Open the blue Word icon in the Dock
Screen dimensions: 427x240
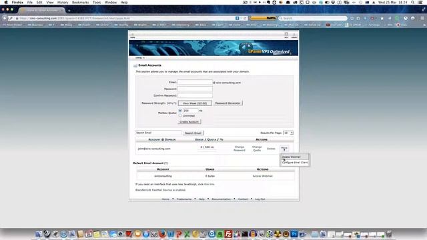[x=171, y=234]
